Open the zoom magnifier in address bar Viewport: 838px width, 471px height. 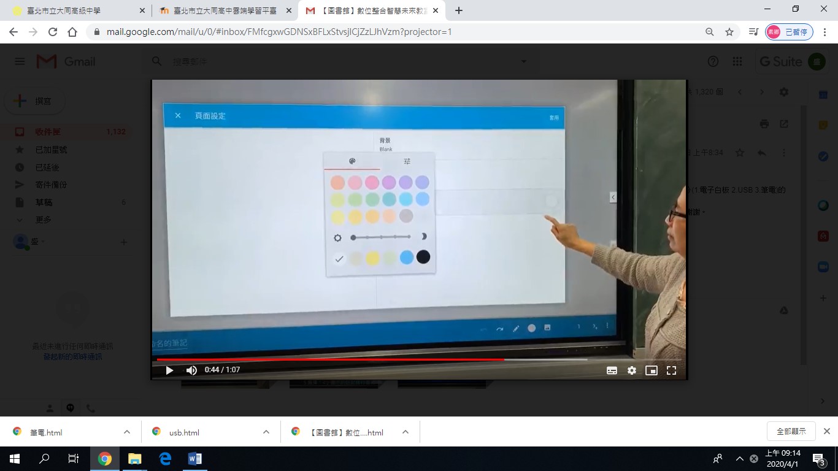pos(710,32)
